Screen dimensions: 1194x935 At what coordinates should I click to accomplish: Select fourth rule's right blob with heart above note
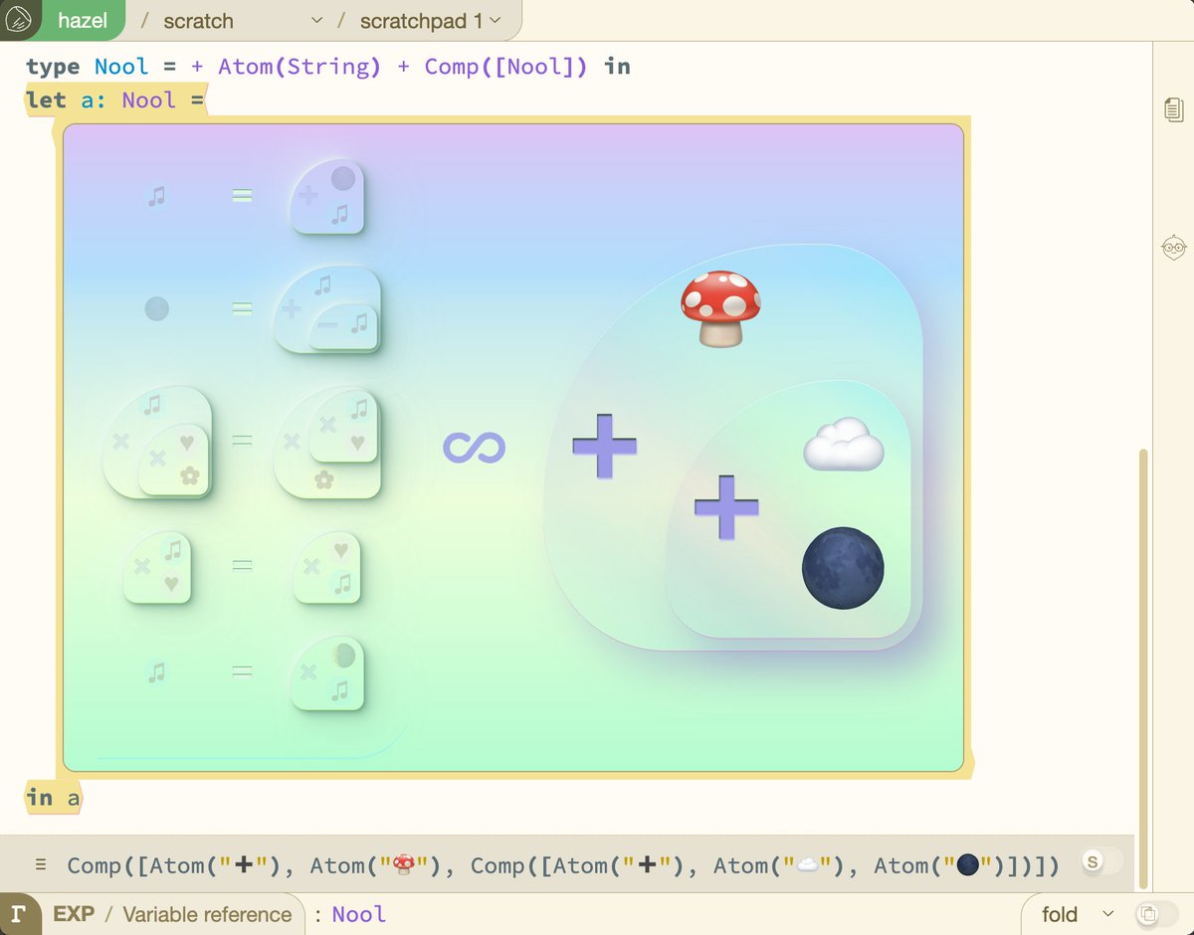coord(327,567)
